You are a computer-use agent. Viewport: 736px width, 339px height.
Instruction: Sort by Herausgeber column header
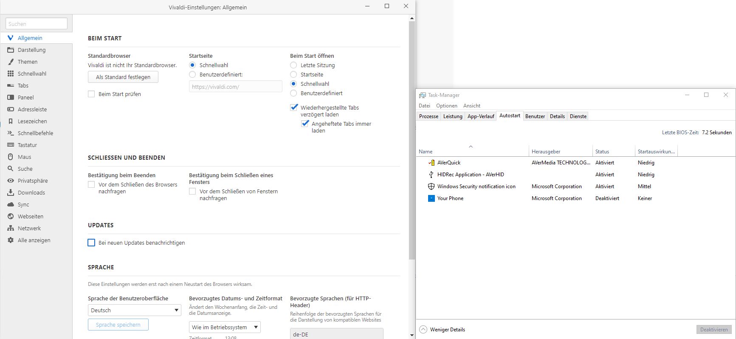561,151
